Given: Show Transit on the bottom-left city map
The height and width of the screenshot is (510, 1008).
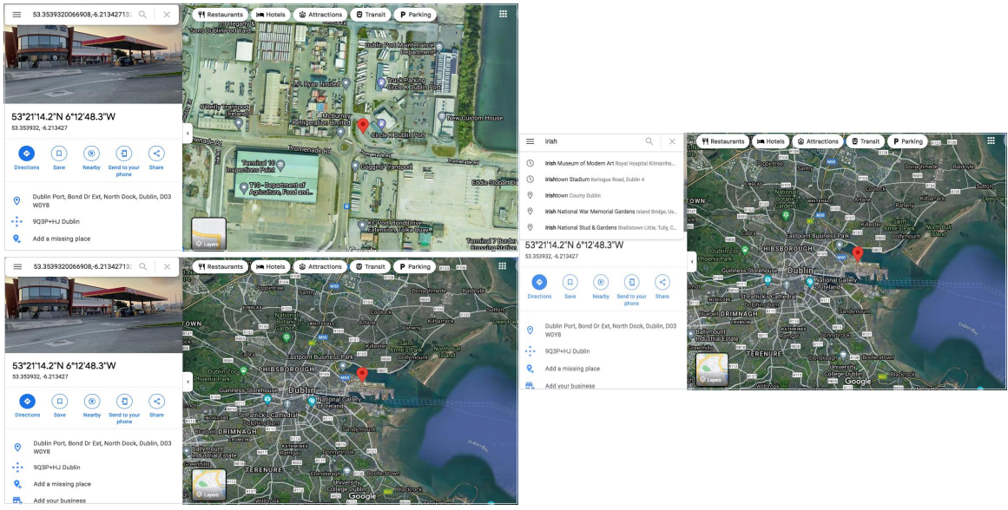Looking at the screenshot, I should tap(370, 266).
